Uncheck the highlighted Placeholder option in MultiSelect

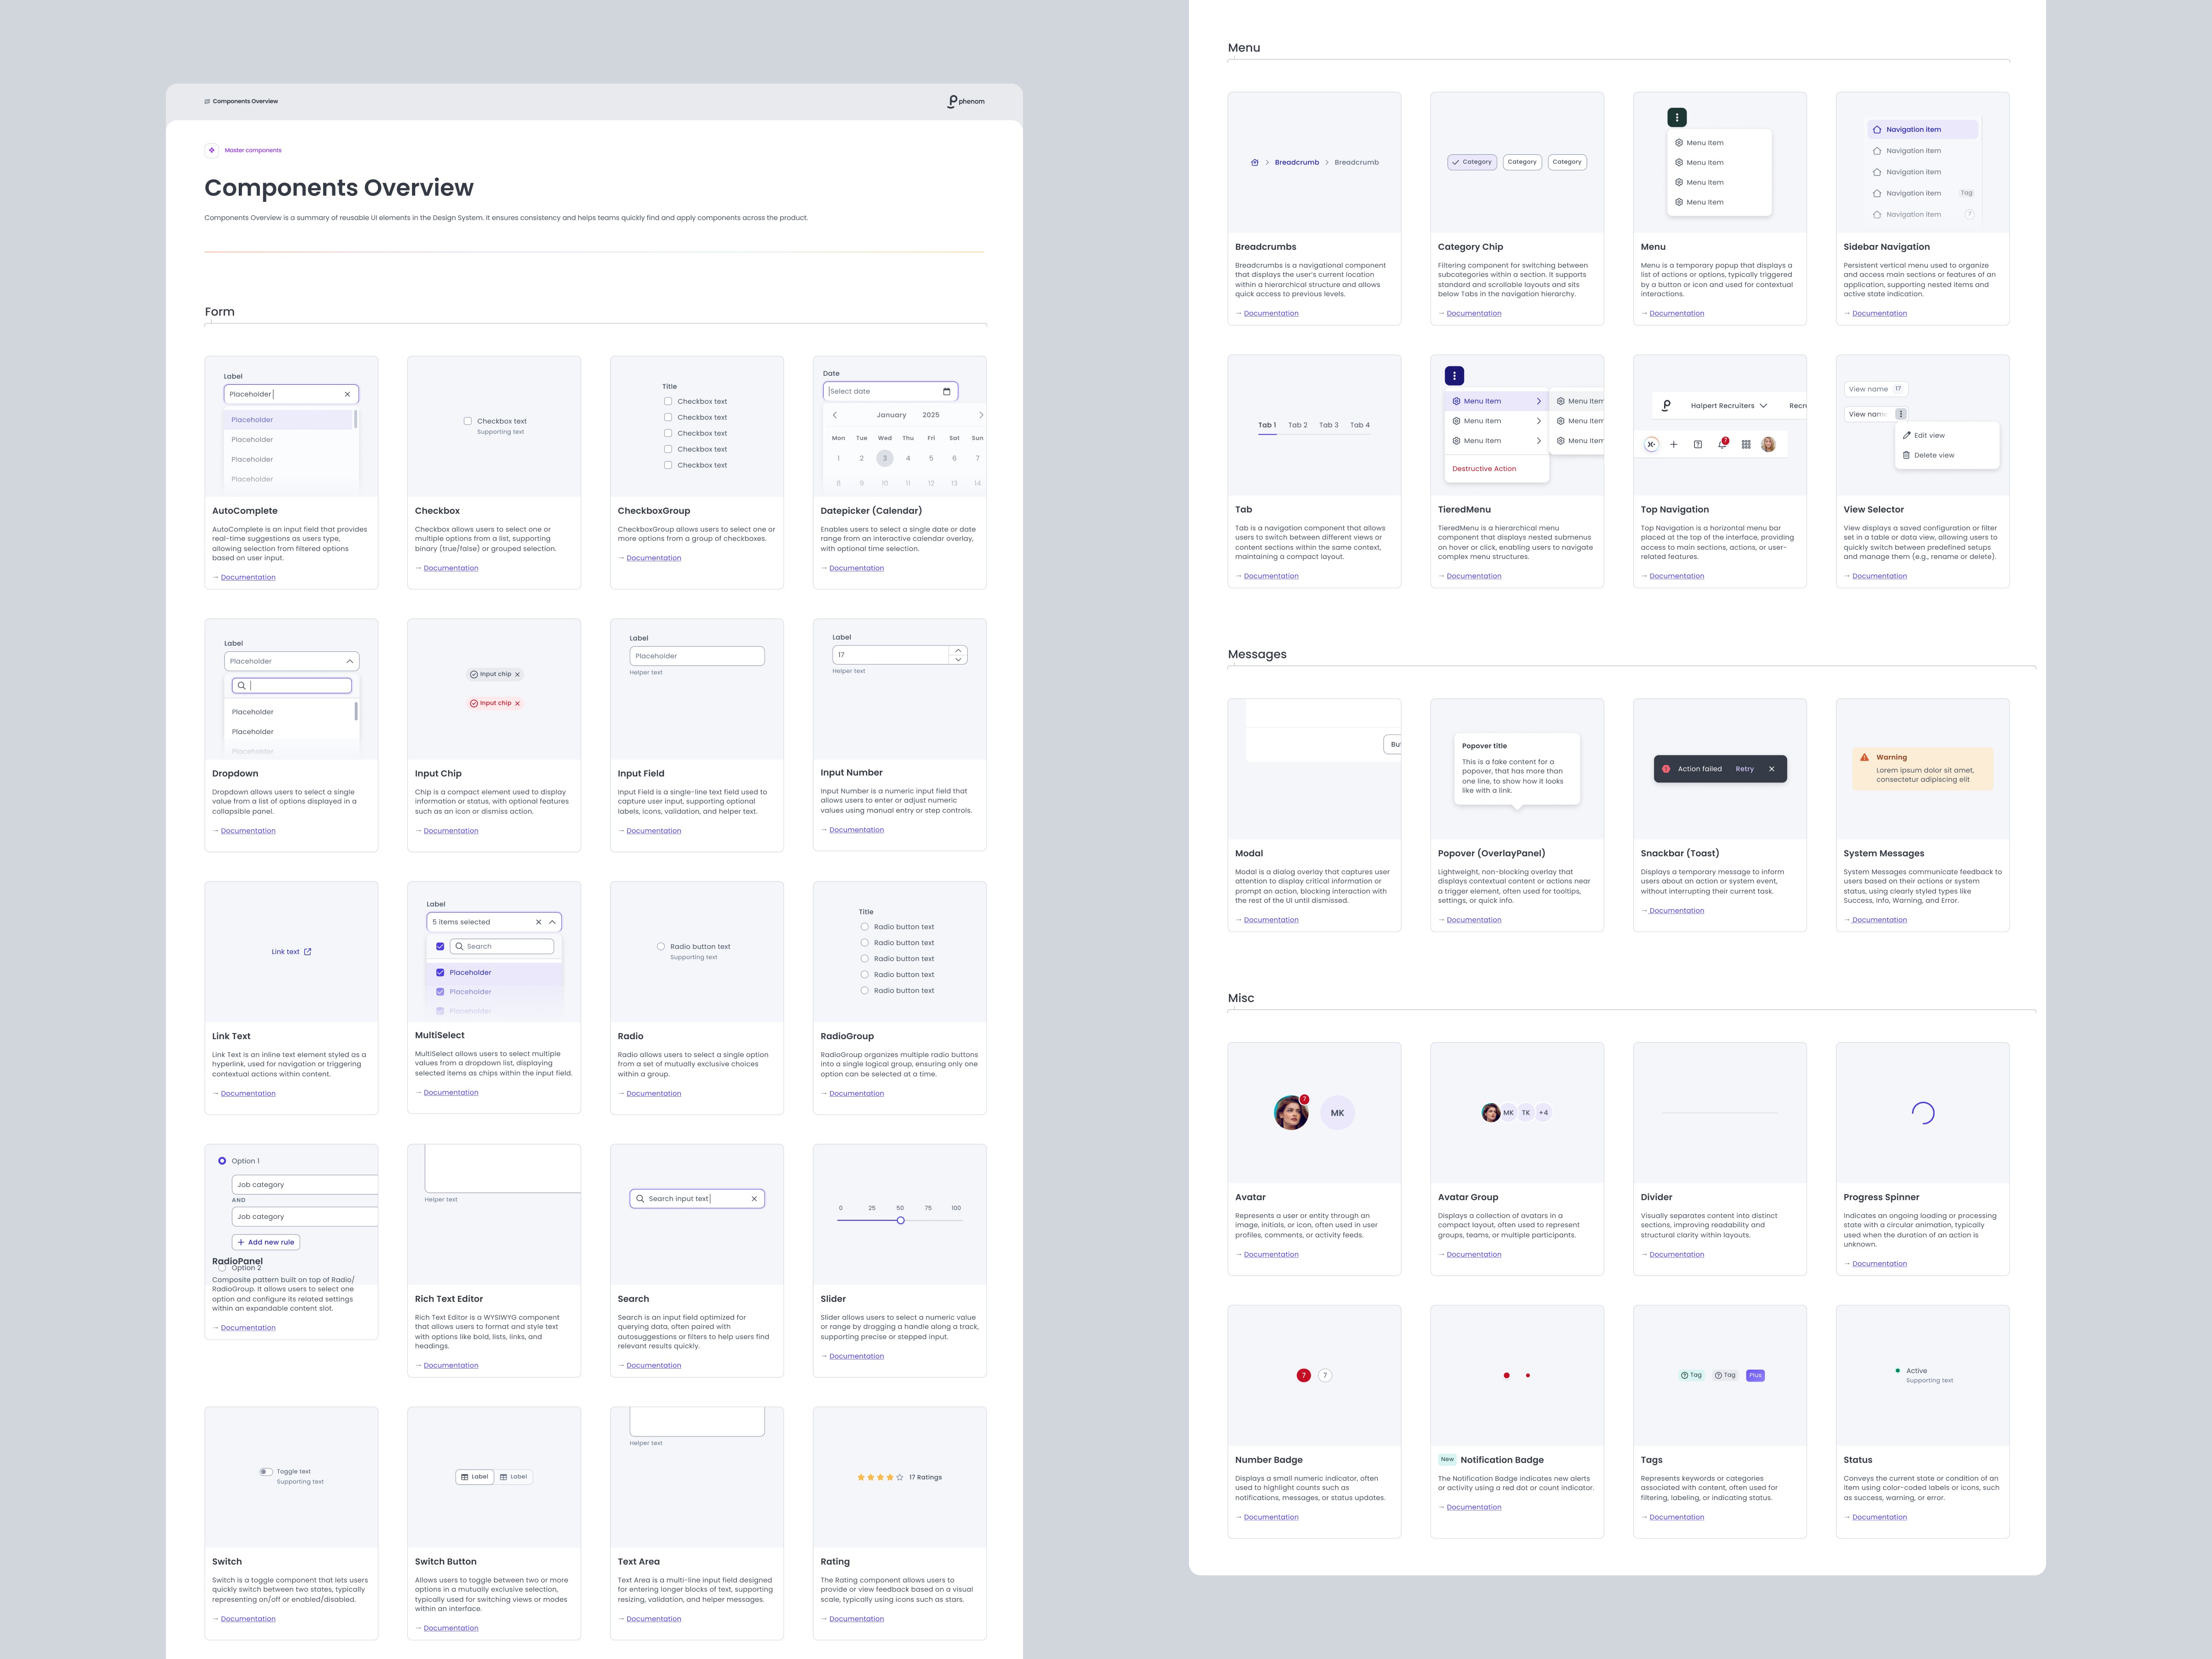(440, 972)
